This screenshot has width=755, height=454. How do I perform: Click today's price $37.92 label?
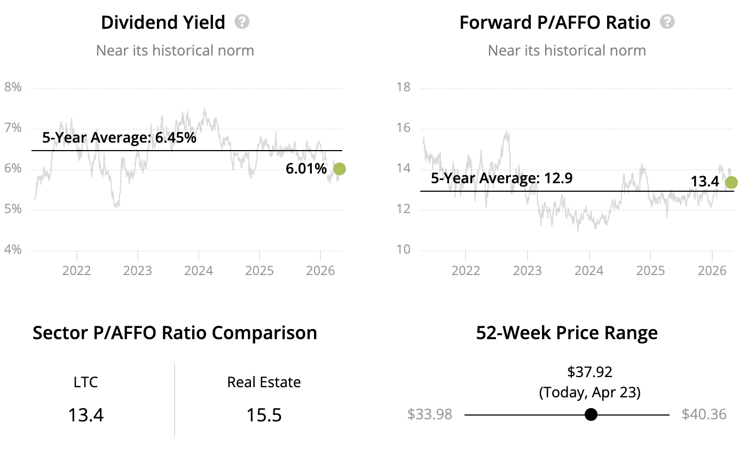[x=589, y=372]
